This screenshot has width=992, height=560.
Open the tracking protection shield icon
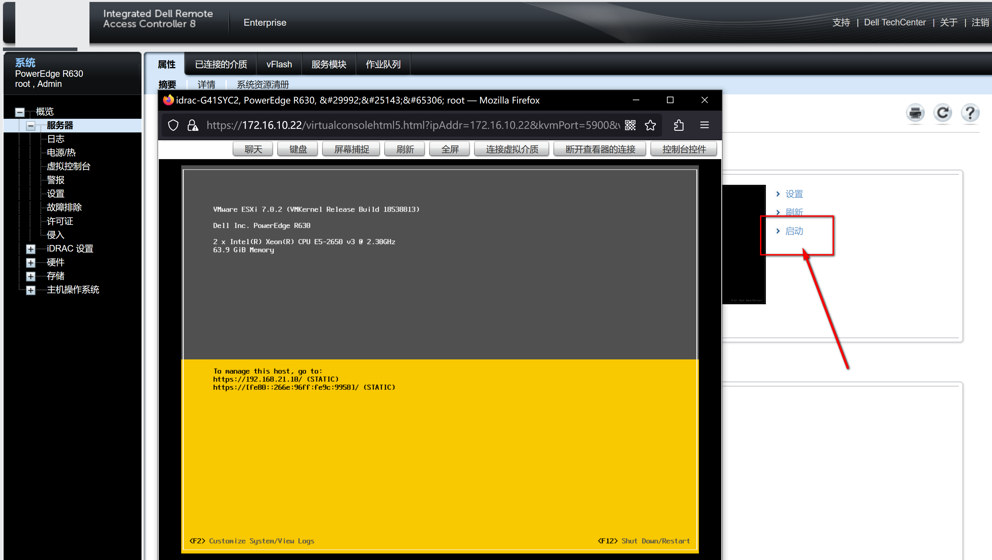pos(173,125)
